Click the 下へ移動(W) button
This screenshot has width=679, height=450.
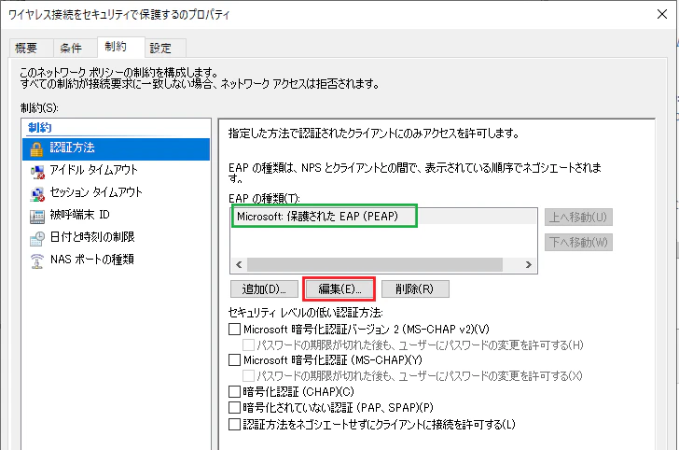click(578, 243)
